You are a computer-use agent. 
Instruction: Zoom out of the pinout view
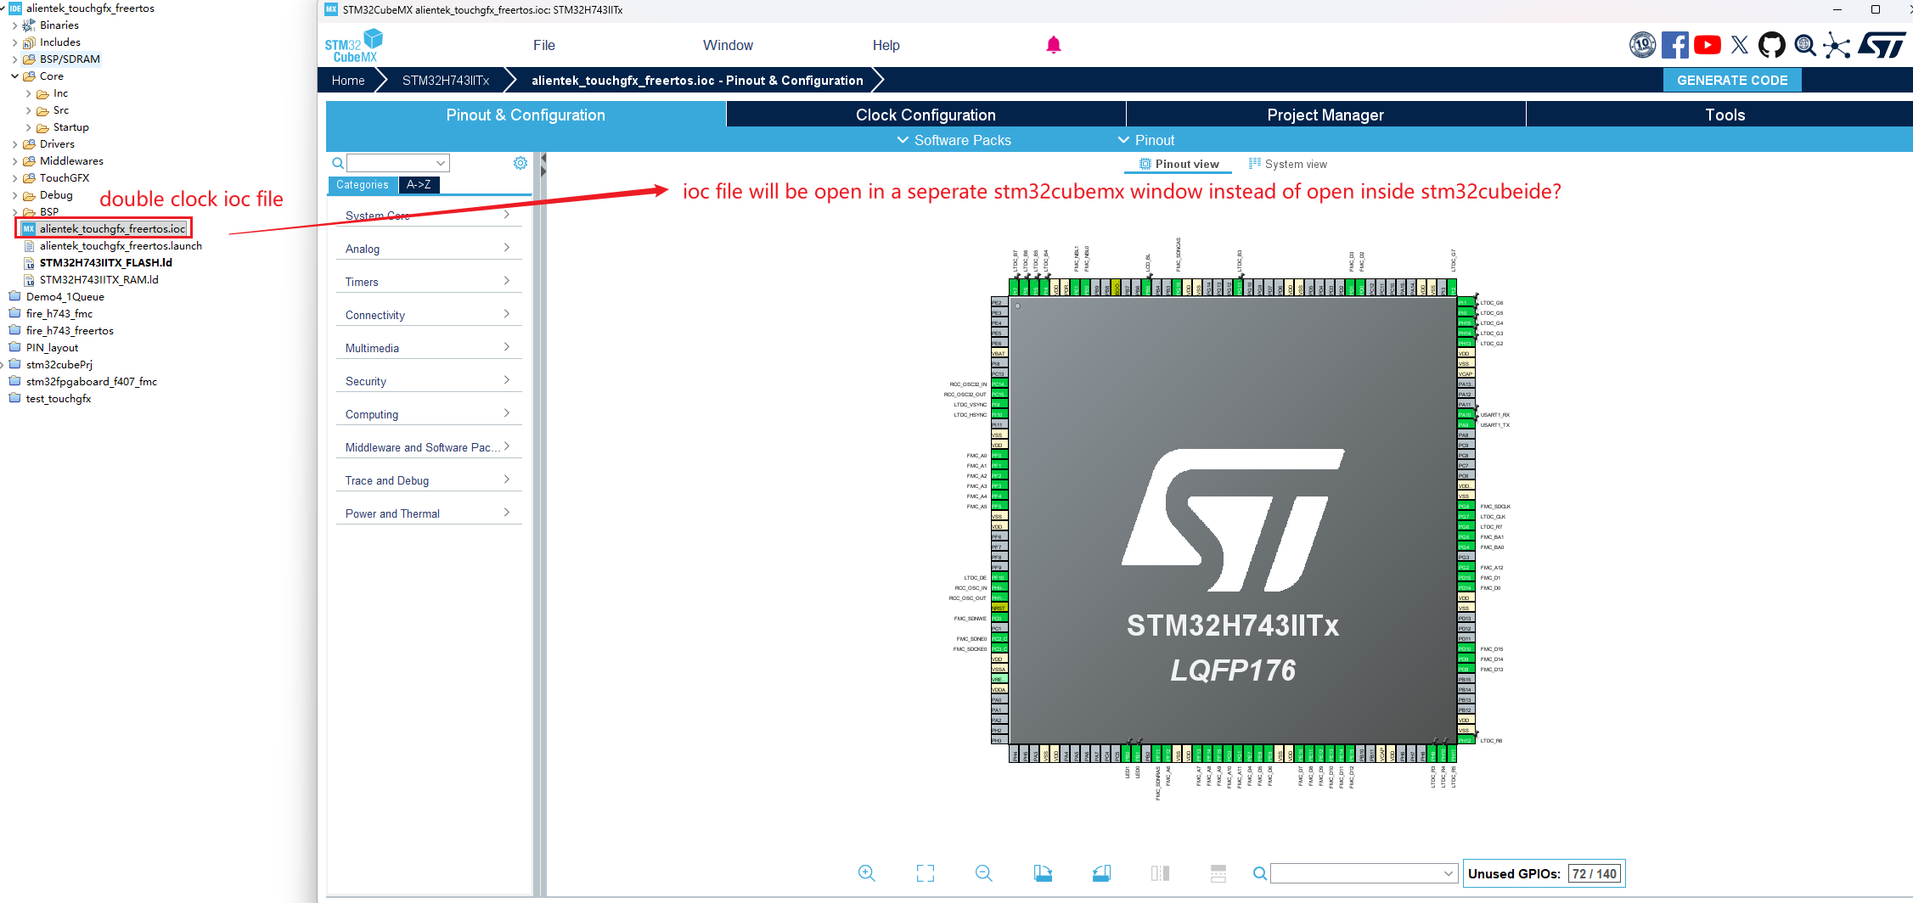983,872
